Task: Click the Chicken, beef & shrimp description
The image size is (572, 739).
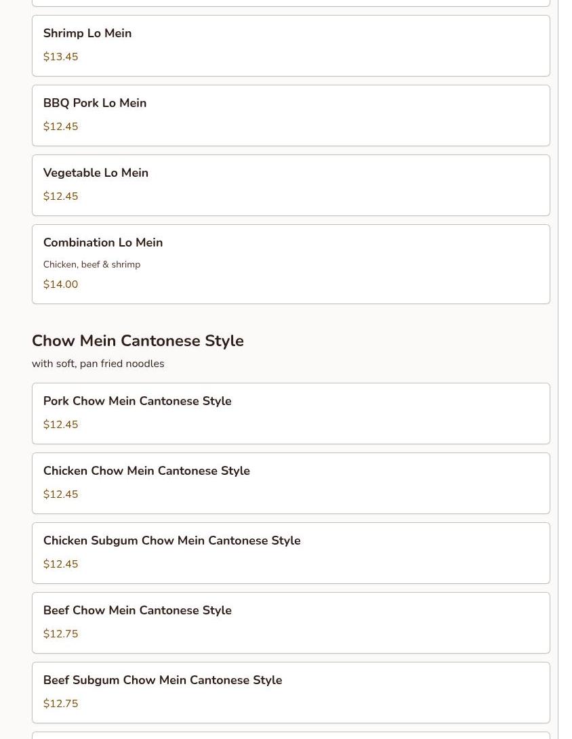Action: [92, 264]
